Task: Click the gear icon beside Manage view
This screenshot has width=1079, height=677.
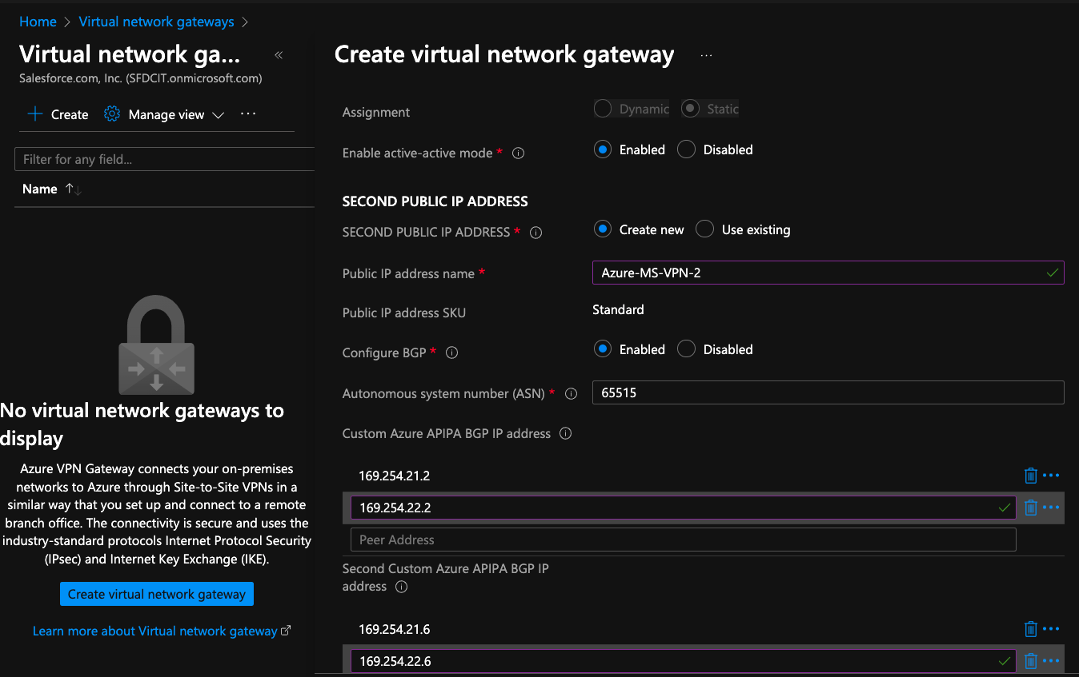Action: 110,114
